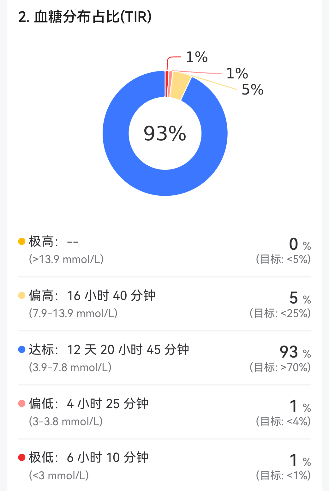
Task: Tap the 偏低 4 小时 25 分钟 entry
Action: [89, 404]
